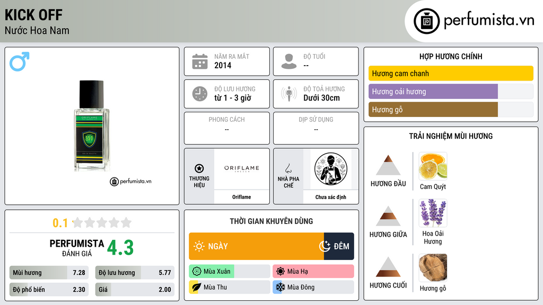Click the Độ lưu hương 5.77 rating bar
Screen dimensions: 543x305
coord(135,273)
